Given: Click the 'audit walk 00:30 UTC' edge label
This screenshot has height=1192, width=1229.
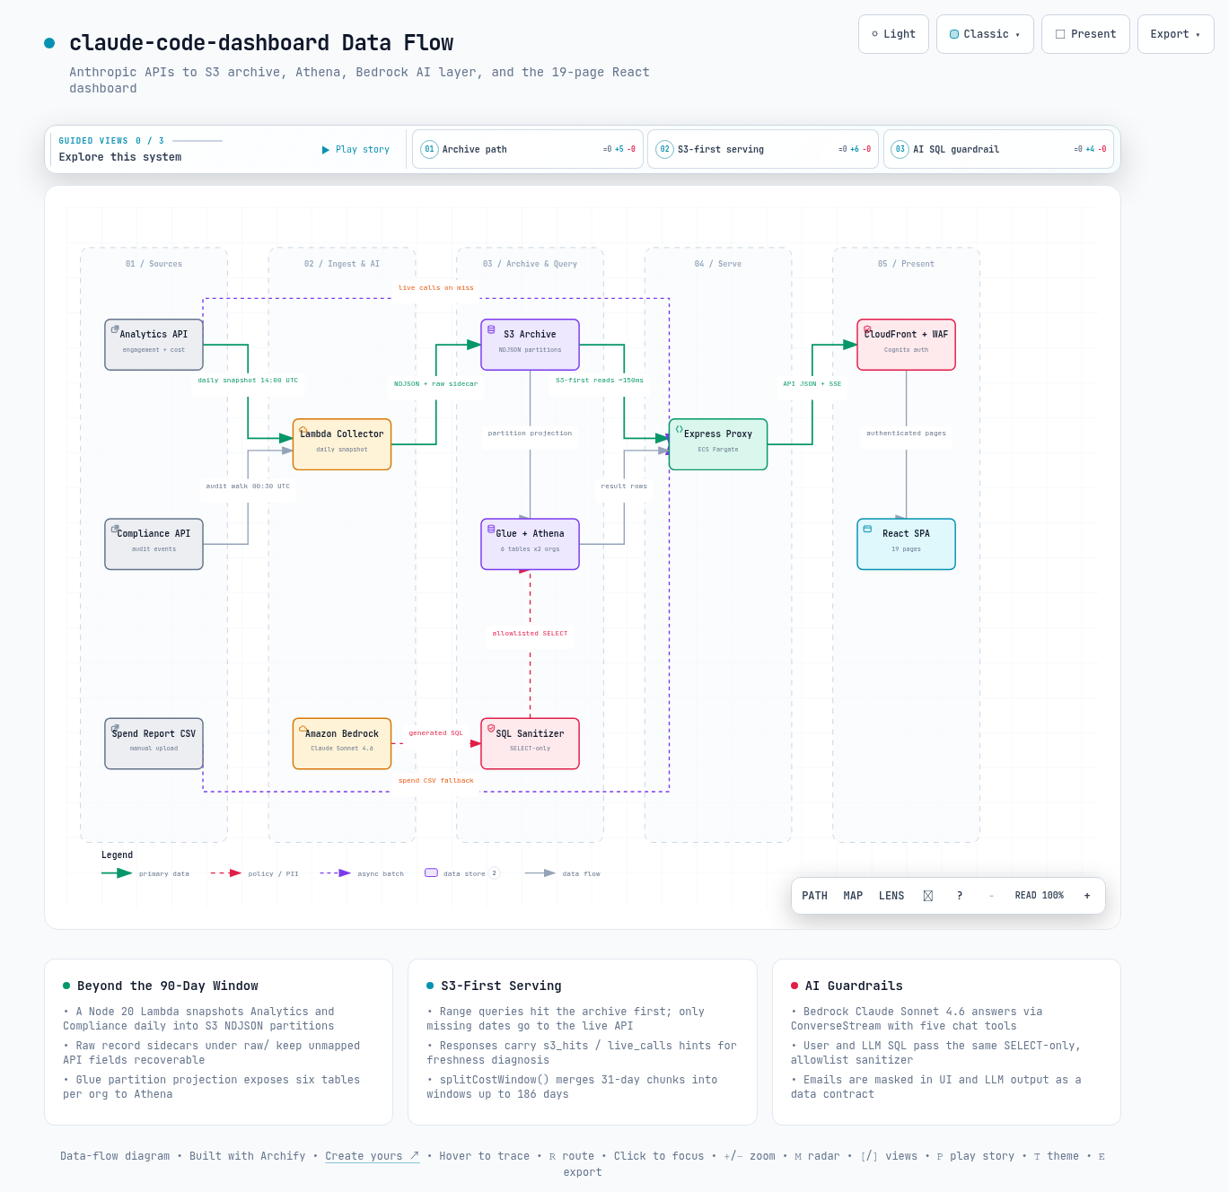Looking at the screenshot, I should [x=248, y=486].
